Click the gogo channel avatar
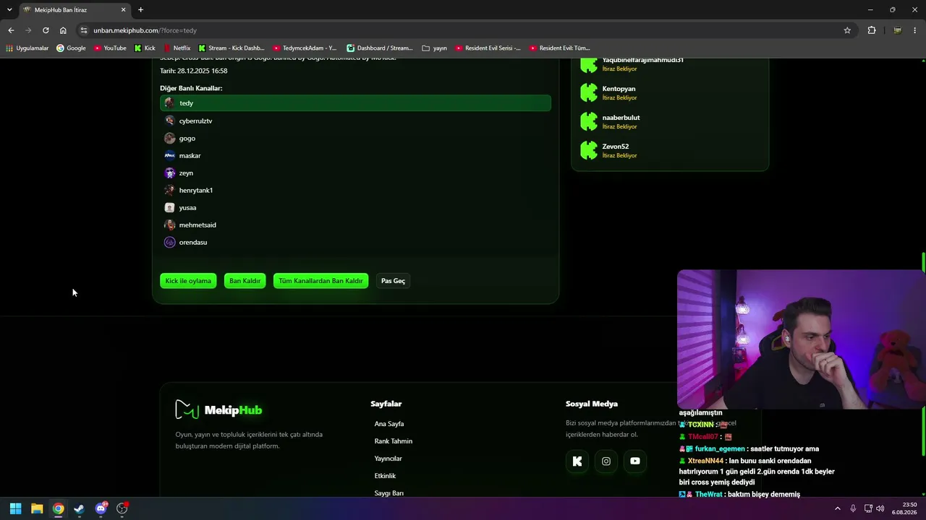926x520 pixels. 169,138
